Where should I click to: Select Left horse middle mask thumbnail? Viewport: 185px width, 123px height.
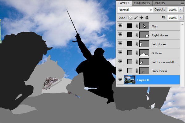point(144,62)
